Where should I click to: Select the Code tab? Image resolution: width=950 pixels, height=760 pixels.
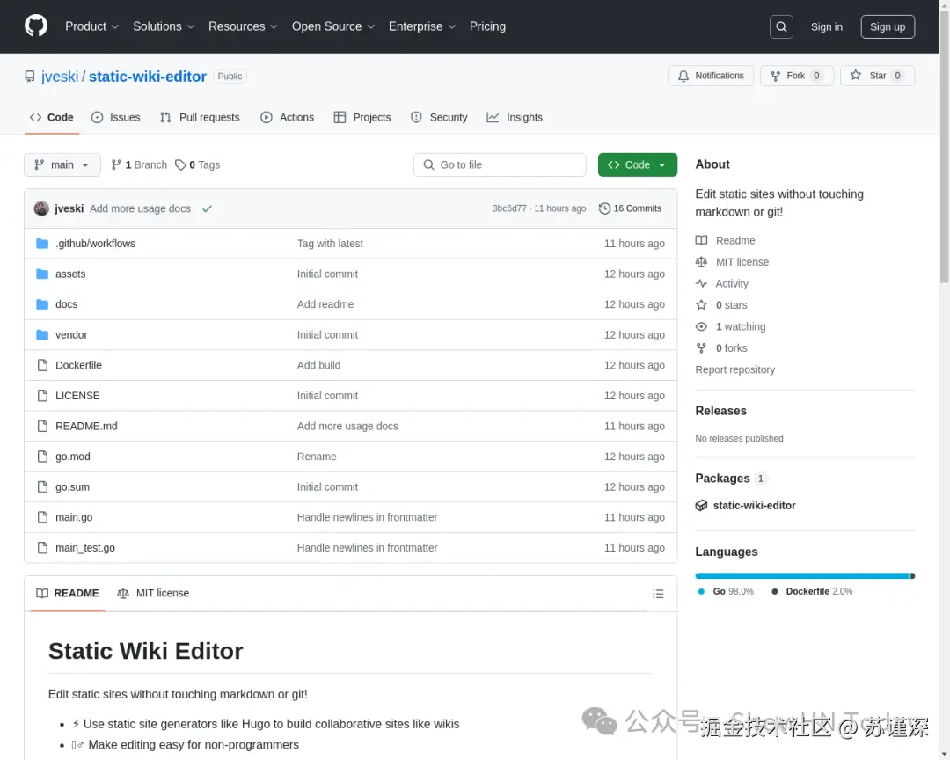[x=52, y=118]
